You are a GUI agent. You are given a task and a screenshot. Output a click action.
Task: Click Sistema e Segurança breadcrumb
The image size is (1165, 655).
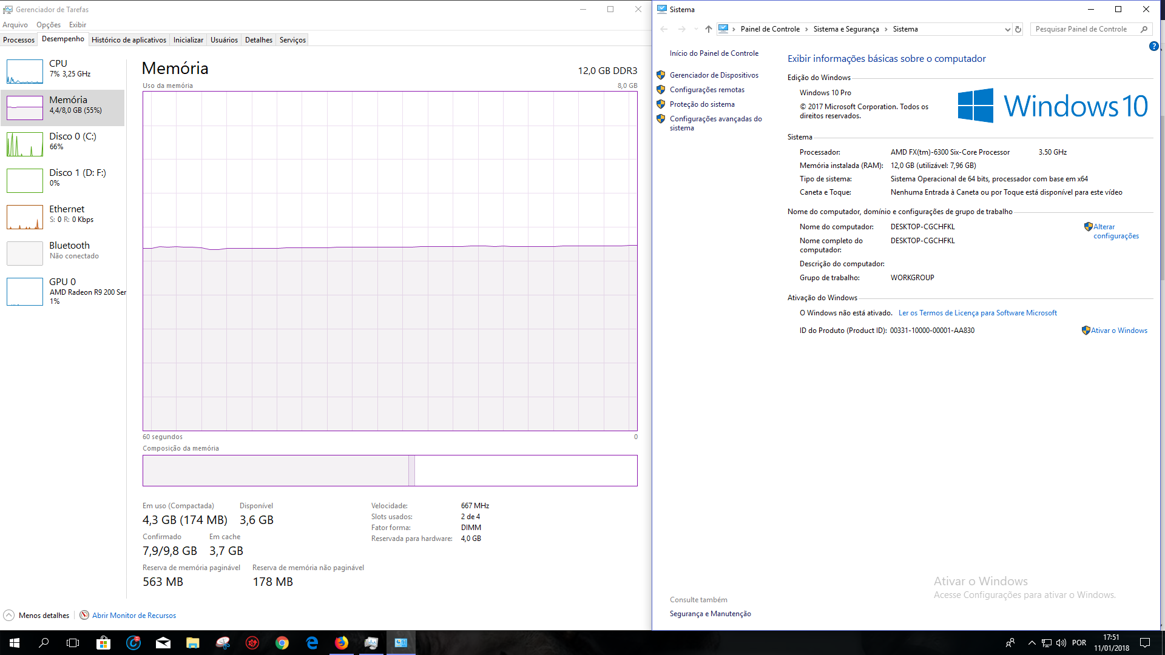[846, 29]
